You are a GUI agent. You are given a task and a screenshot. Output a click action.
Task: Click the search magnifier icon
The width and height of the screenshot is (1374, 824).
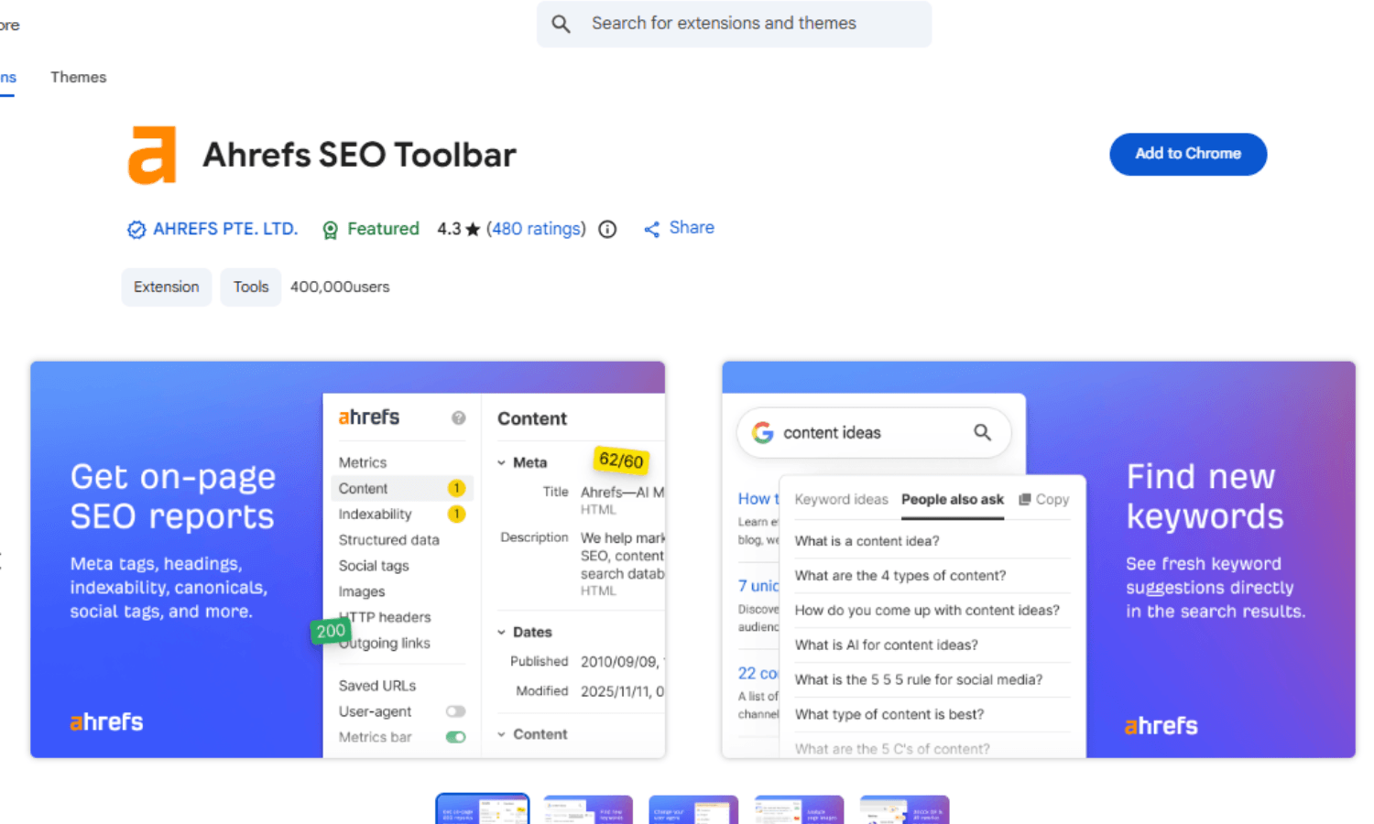[x=561, y=24]
